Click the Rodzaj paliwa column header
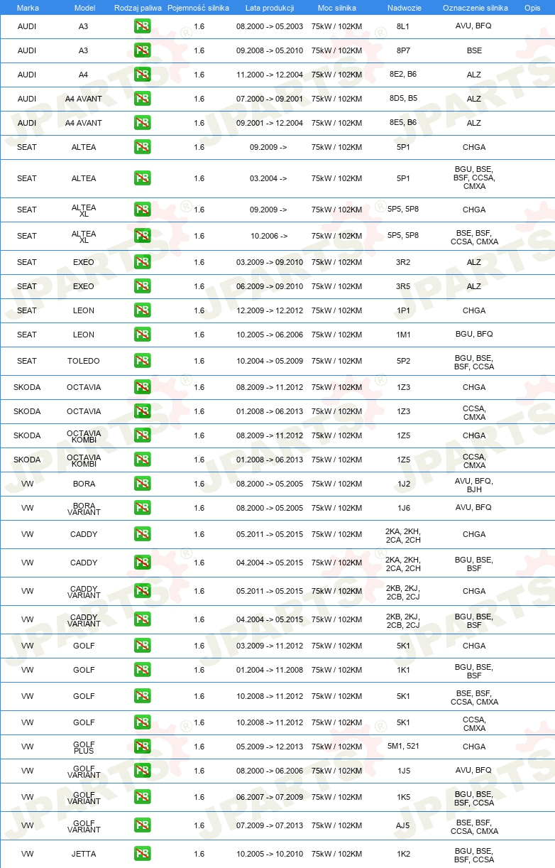 point(138,8)
